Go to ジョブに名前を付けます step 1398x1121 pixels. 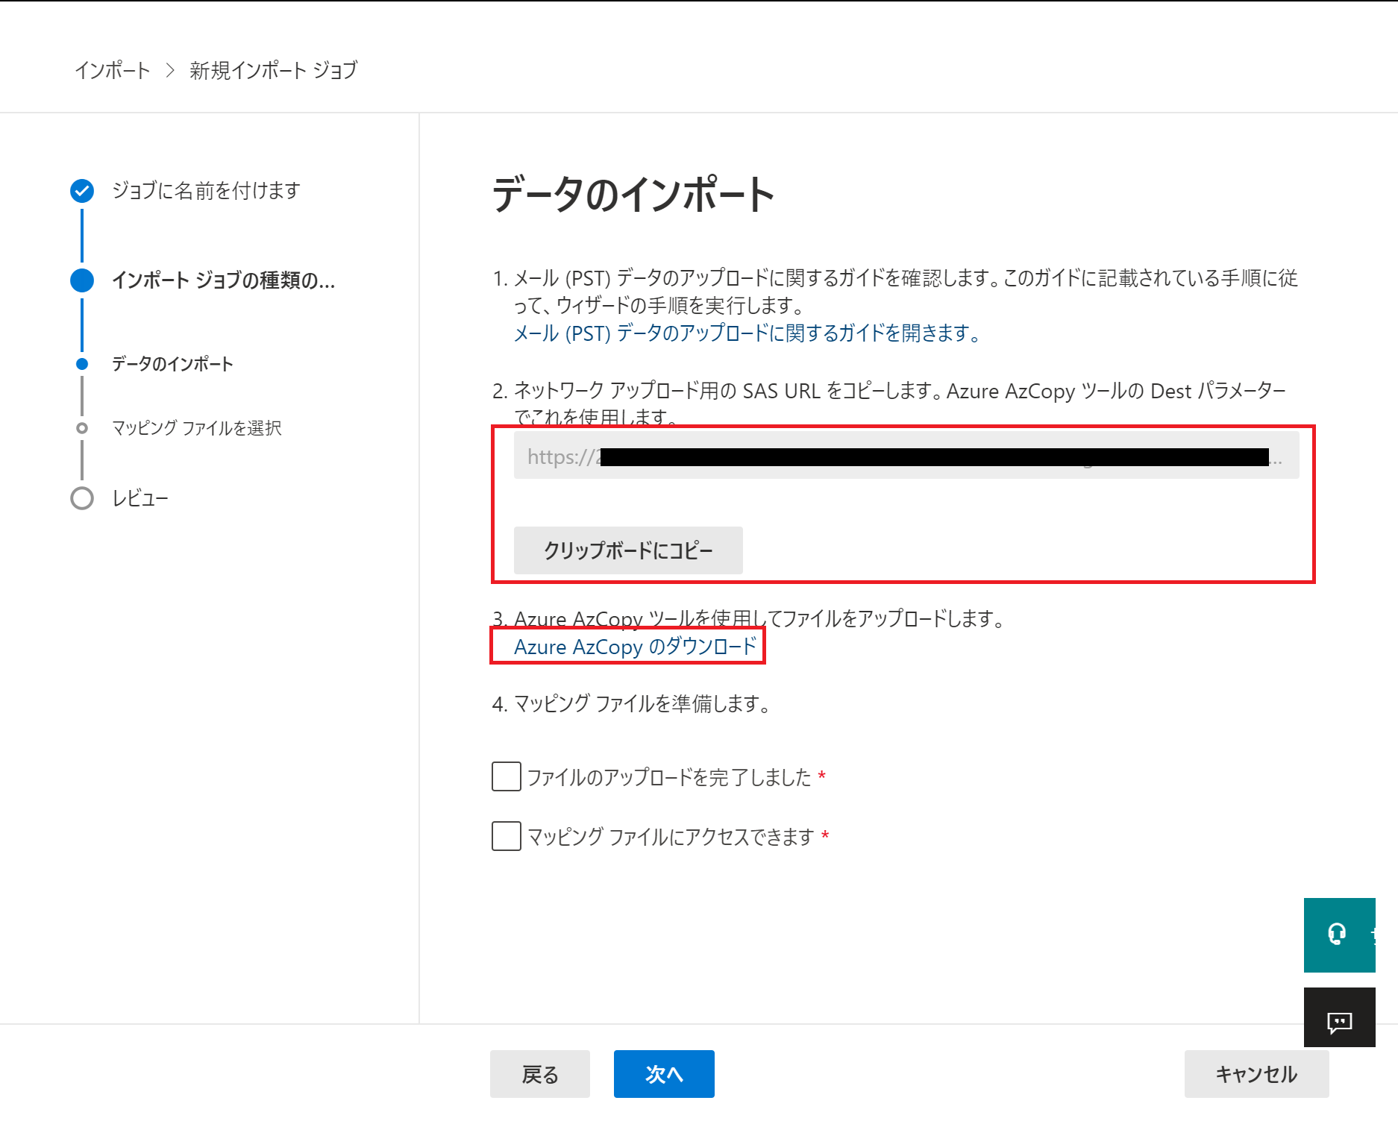tap(206, 191)
